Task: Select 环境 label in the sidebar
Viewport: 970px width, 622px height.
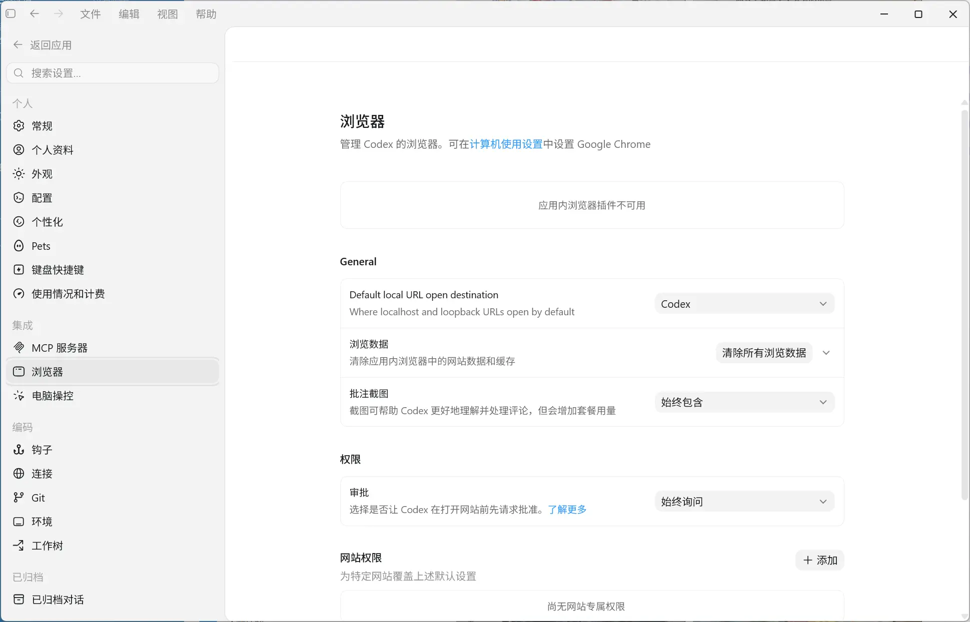Action: coord(42,522)
